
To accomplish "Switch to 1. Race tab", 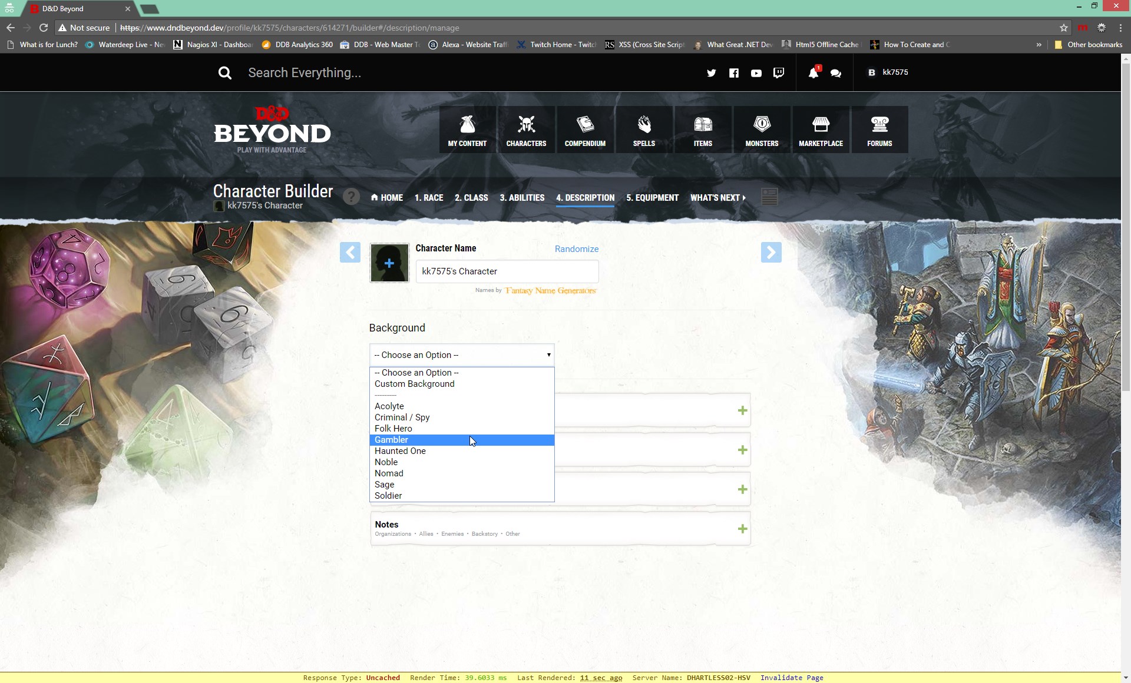I will pyautogui.click(x=429, y=198).
